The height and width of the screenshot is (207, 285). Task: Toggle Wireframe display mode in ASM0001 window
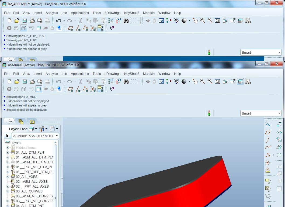pos(16,89)
